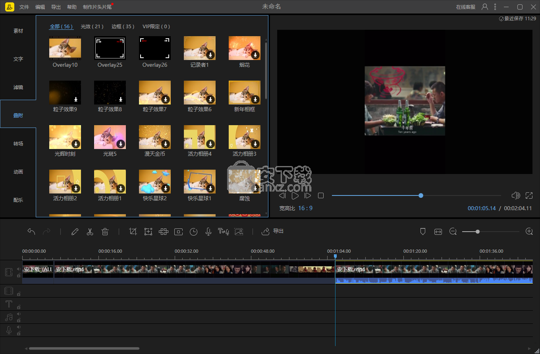Image resolution: width=540 pixels, height=354 pixels.
Task: Filter overlays by 光效 ( 21 )
Action: [92, 27]
